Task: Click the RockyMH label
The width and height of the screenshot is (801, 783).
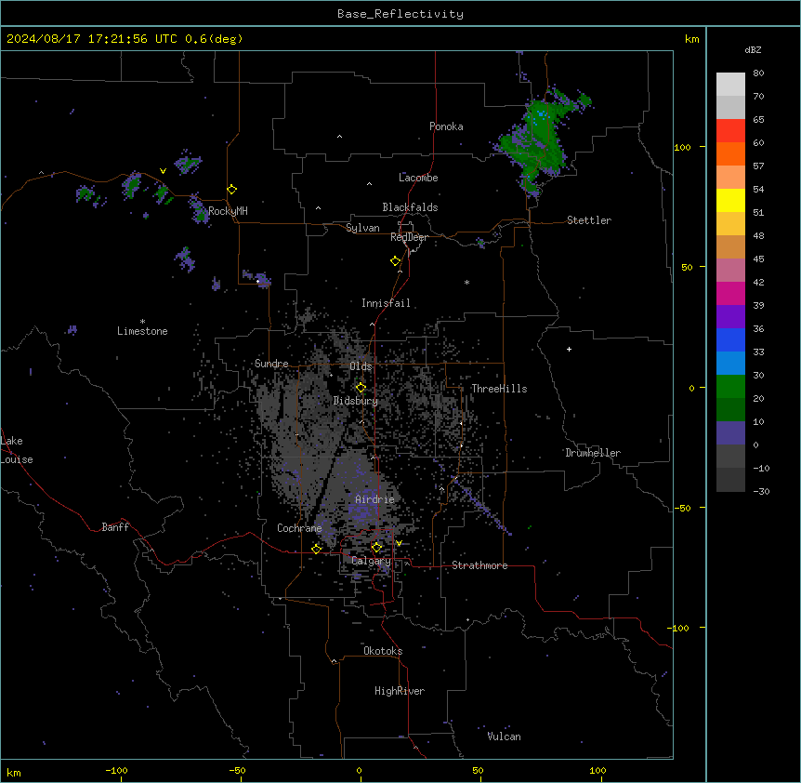Action: pos(228,211)
